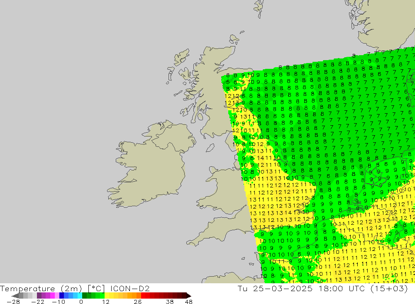Click the "(15+03)" forecast offset text
The width and height of the screenshot is (415, 304).
tap(390, 288)
